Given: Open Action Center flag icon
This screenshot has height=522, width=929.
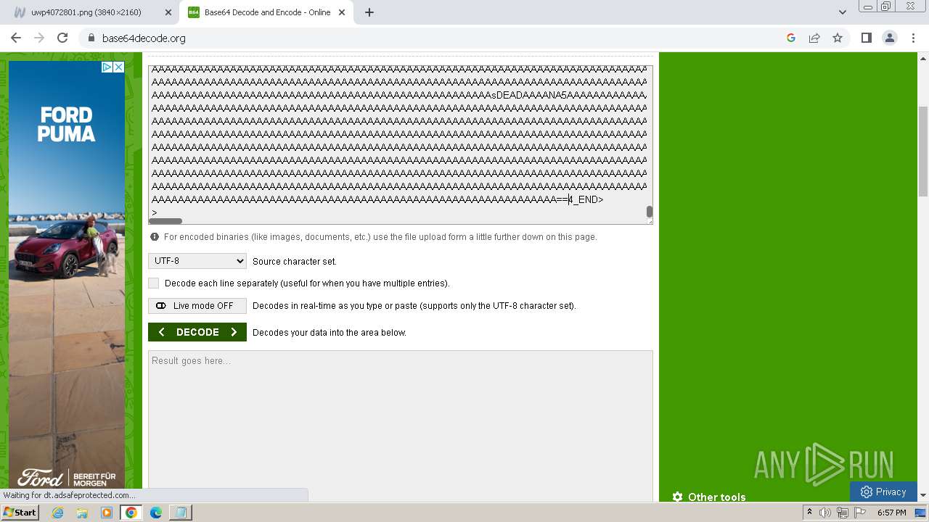Looking at the screenshot, I should coord(860,513).
